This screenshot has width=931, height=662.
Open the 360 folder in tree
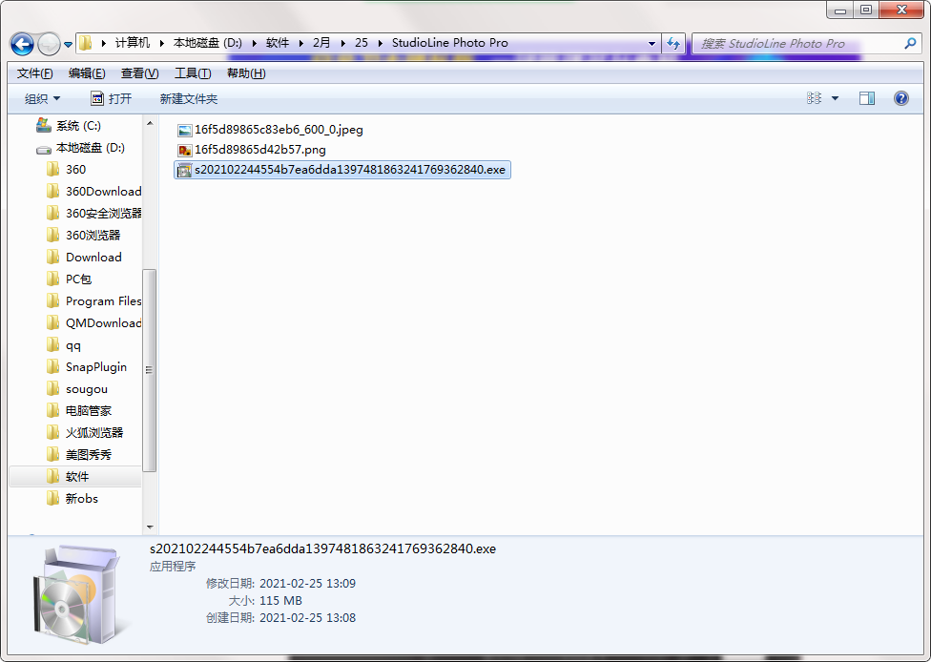(x=66, y=170)
